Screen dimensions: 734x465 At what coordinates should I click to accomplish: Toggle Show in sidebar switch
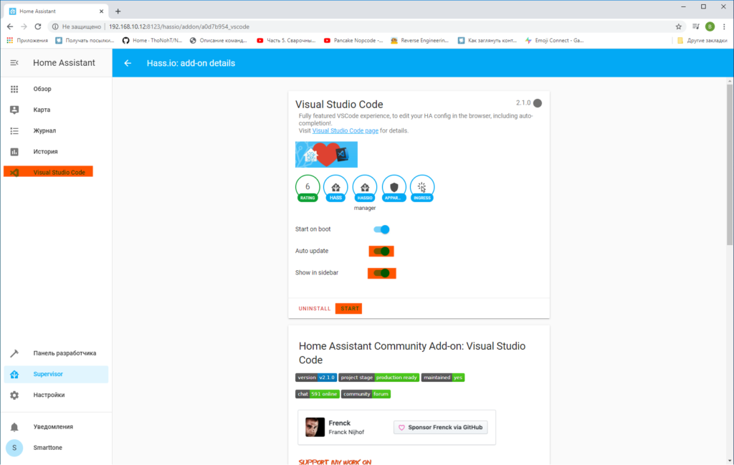382,273
